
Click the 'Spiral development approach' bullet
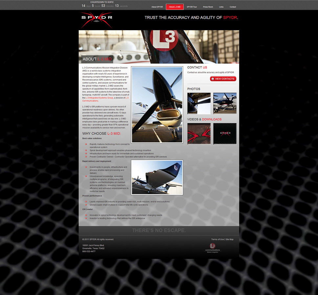pyautogui.click(x=120, y=150)
